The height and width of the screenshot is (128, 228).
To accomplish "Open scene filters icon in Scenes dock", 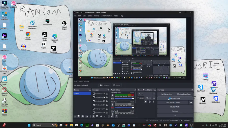I will tap(83, 116).
